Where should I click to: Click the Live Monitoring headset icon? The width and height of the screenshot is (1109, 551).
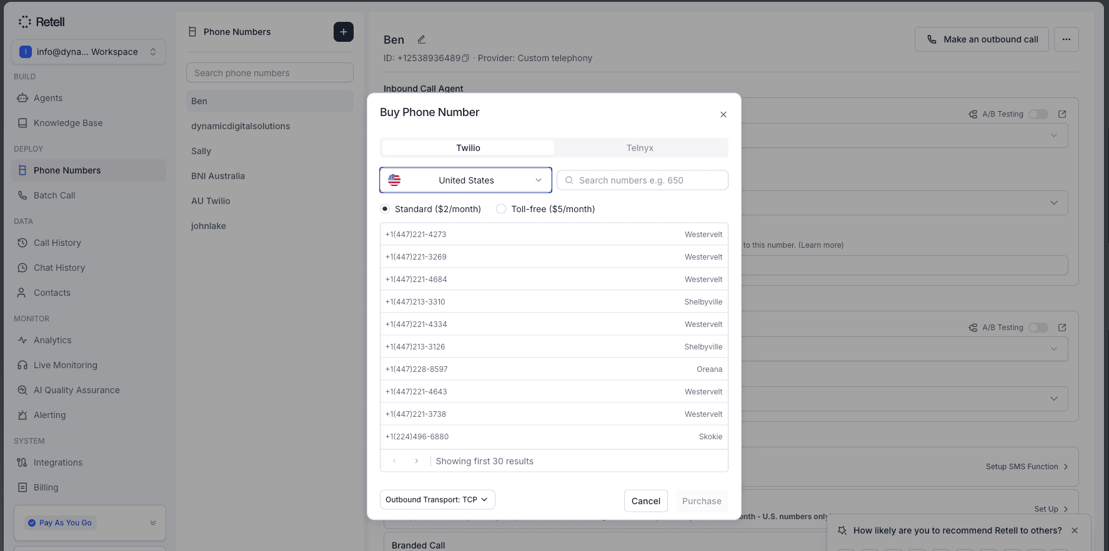point(22,365)
